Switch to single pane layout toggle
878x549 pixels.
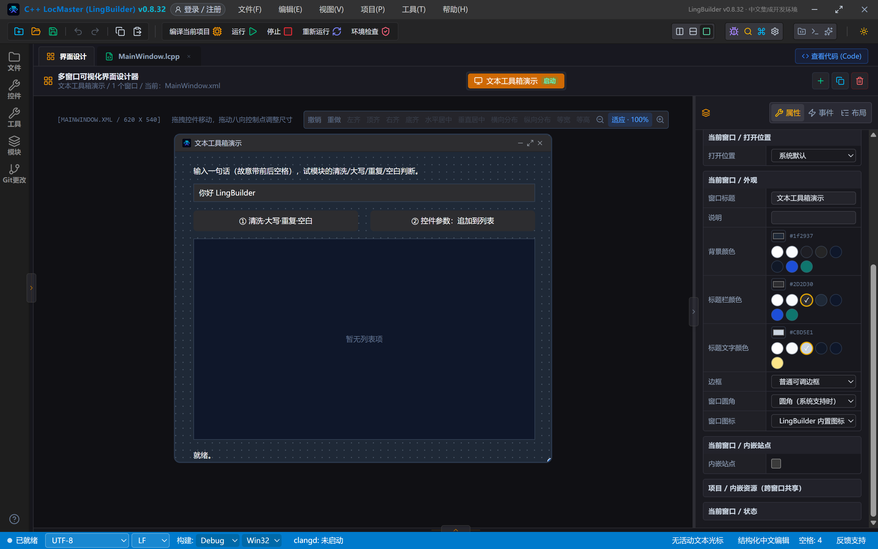[706, 32]
